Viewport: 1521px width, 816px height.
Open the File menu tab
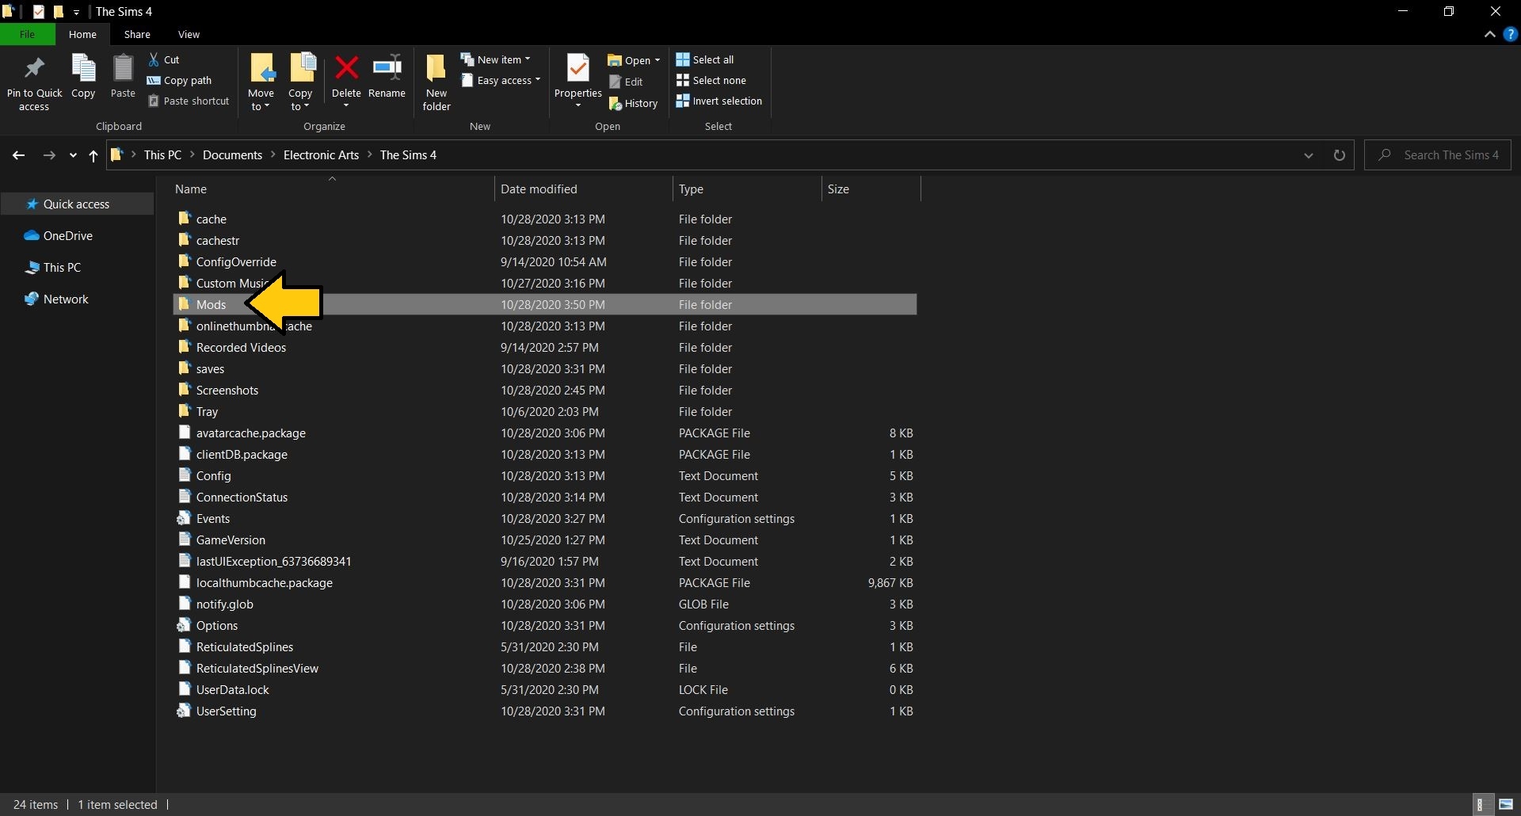[27, 34]
